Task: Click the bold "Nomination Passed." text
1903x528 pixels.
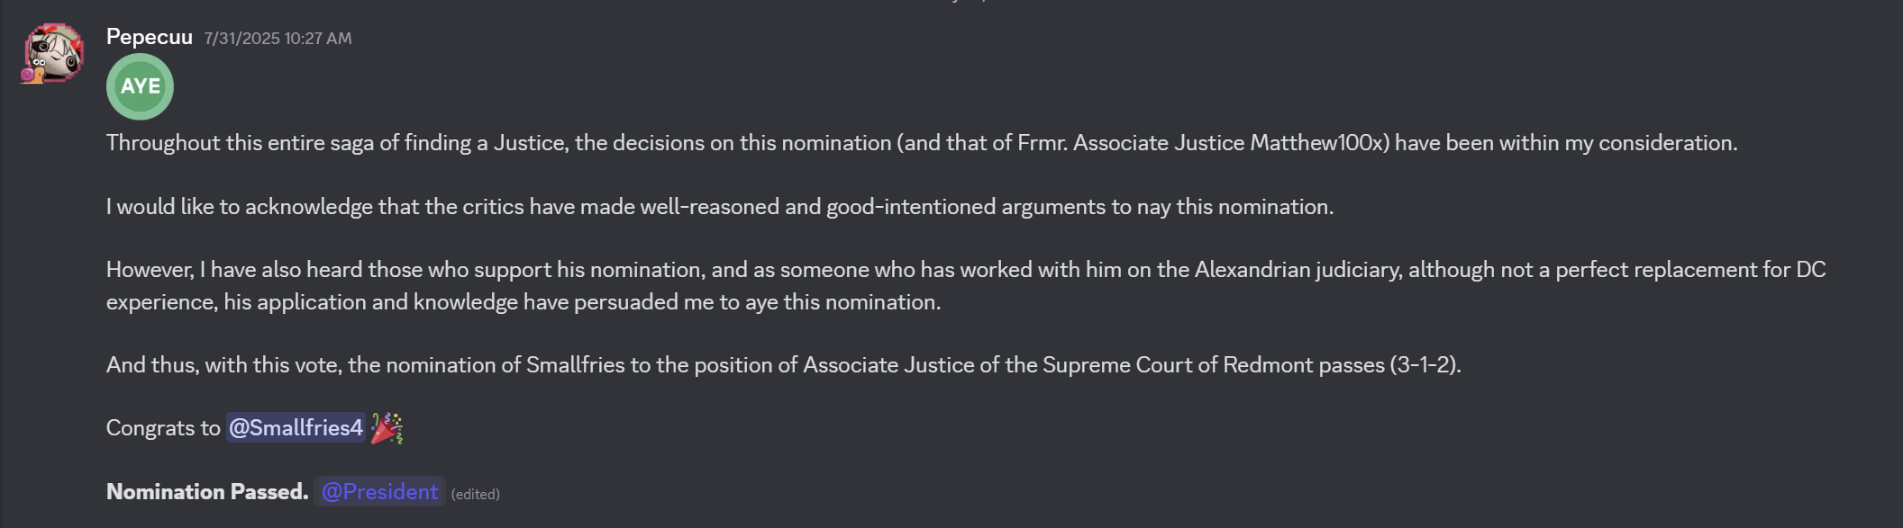Action: tap(206, 492)
